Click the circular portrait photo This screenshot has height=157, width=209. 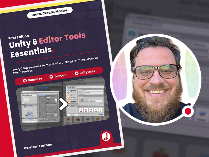click(x=155, y=80)
